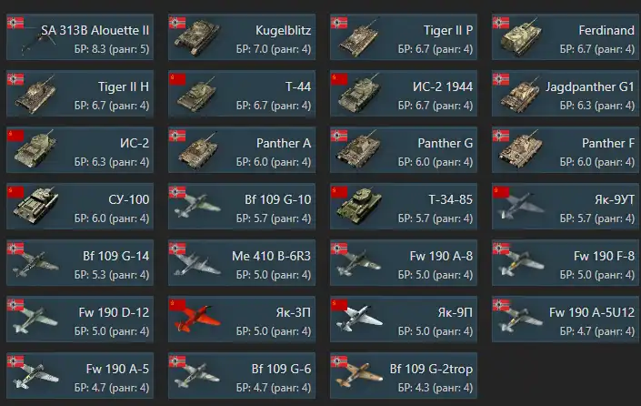Open the Tiger II P vehicle card
The height and width of the screenshot is (406, 641).
tap(404, 37)
